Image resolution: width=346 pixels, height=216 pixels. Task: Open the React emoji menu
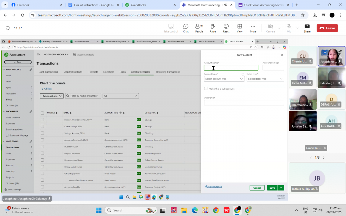click(x=226, y=28)
